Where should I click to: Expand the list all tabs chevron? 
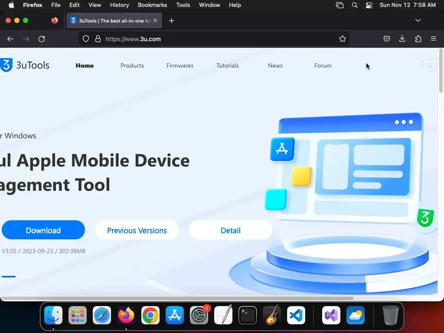418,20
